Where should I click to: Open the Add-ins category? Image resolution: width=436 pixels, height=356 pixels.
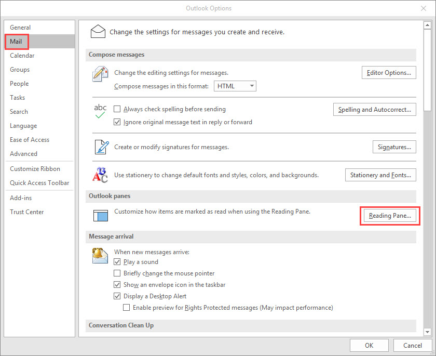point(39,198)
